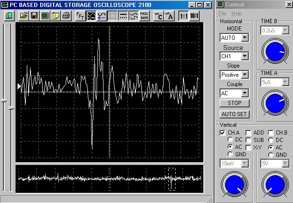This screenshot has height=203, width=293.
Task: Open the Help menu in Control window
Action: click(x=237, y=13)
